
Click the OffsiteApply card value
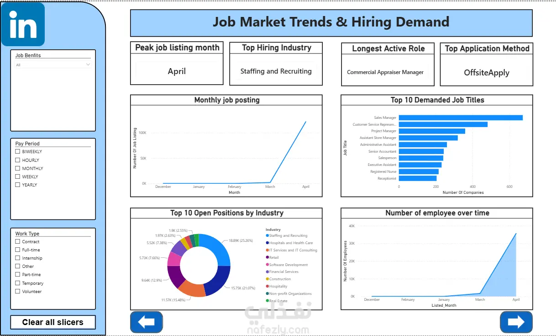(x=487, y=73)
